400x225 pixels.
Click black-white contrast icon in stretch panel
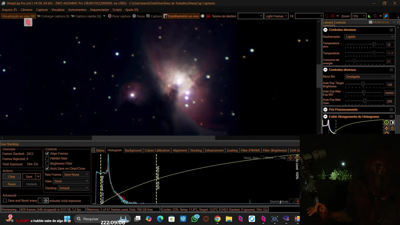click(x=392, y=122)
